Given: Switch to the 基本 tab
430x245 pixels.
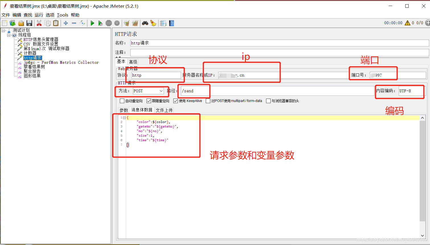Looking at the screenshot, I should [x=121, y=61].
